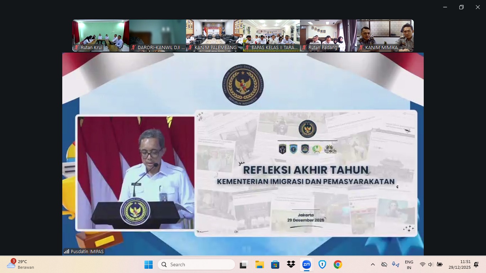This screenshot has width=486, height=273.
Task: Open the weather widget showing 29°C
Action: pyautogui.click(x=21, y=264)
